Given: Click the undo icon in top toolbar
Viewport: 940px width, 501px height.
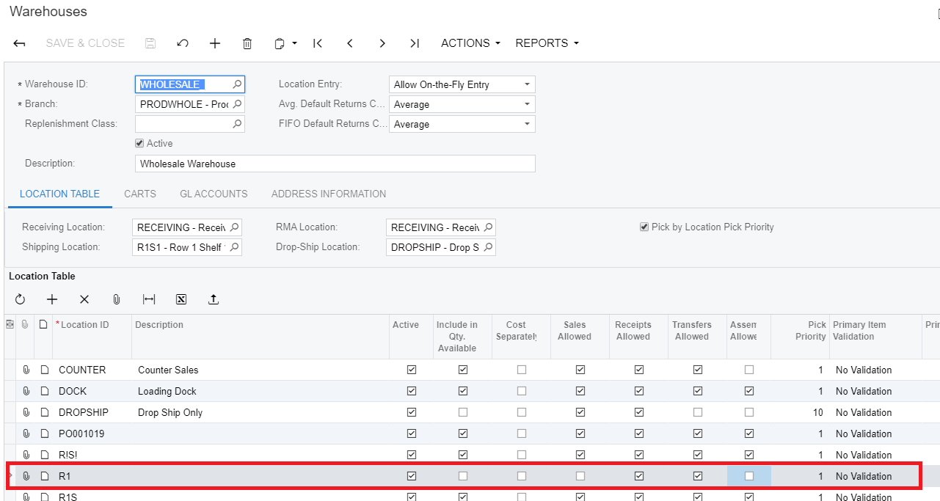Looking at the screenshot, I should point(183,43).
